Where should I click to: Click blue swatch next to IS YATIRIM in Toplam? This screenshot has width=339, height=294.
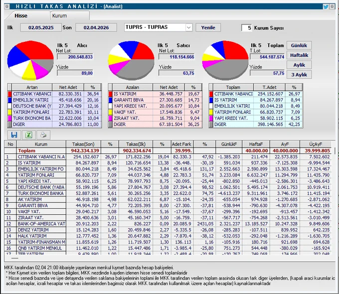pos(211,100)
